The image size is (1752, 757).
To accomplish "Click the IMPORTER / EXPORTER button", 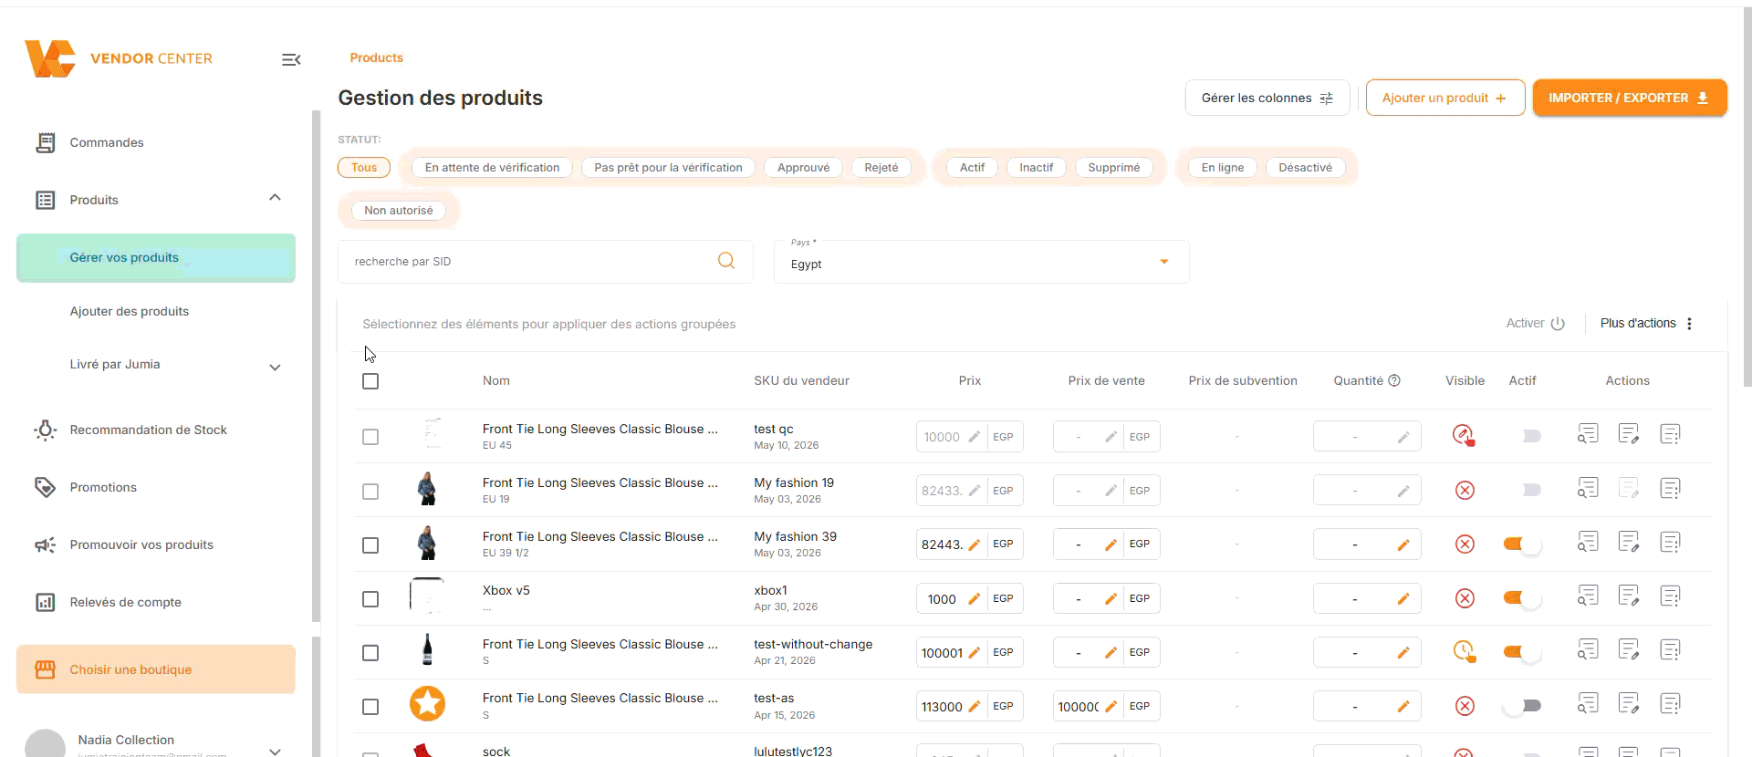I will (1629, 98).
